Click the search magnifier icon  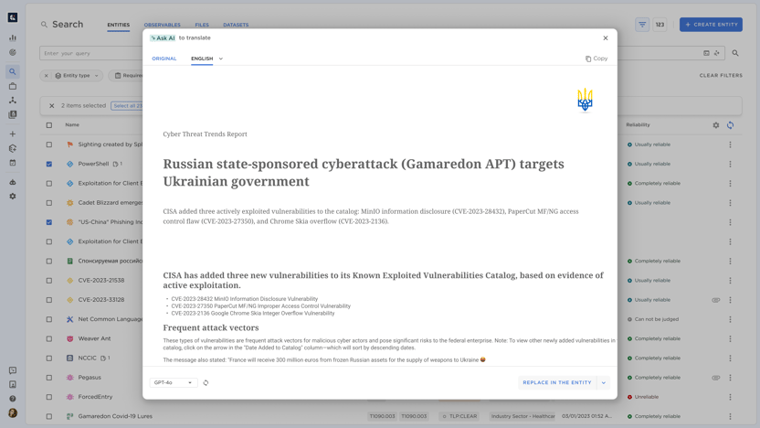click(x=735, y=53)
